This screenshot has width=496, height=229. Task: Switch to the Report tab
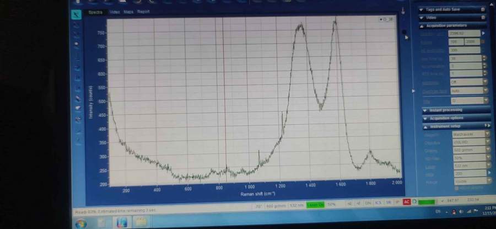[x=143, y=12]
